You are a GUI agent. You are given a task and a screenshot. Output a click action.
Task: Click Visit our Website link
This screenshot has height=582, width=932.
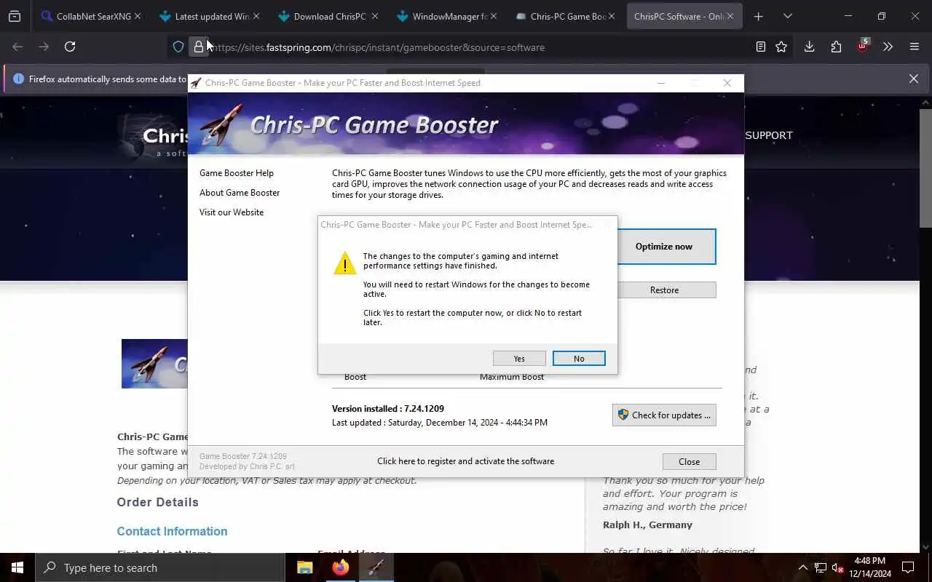click(232, 212)
